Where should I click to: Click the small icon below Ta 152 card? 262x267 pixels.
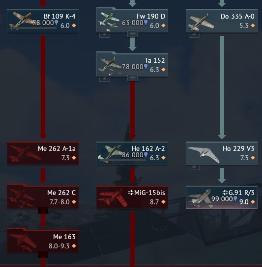tap(105, 79)
